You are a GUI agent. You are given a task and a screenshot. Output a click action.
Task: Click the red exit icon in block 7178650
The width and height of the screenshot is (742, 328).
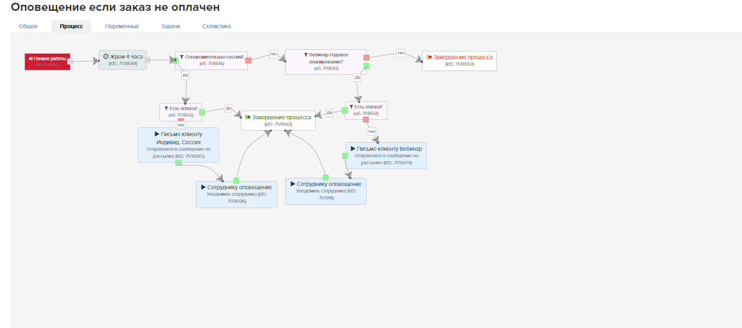point(429,57)
